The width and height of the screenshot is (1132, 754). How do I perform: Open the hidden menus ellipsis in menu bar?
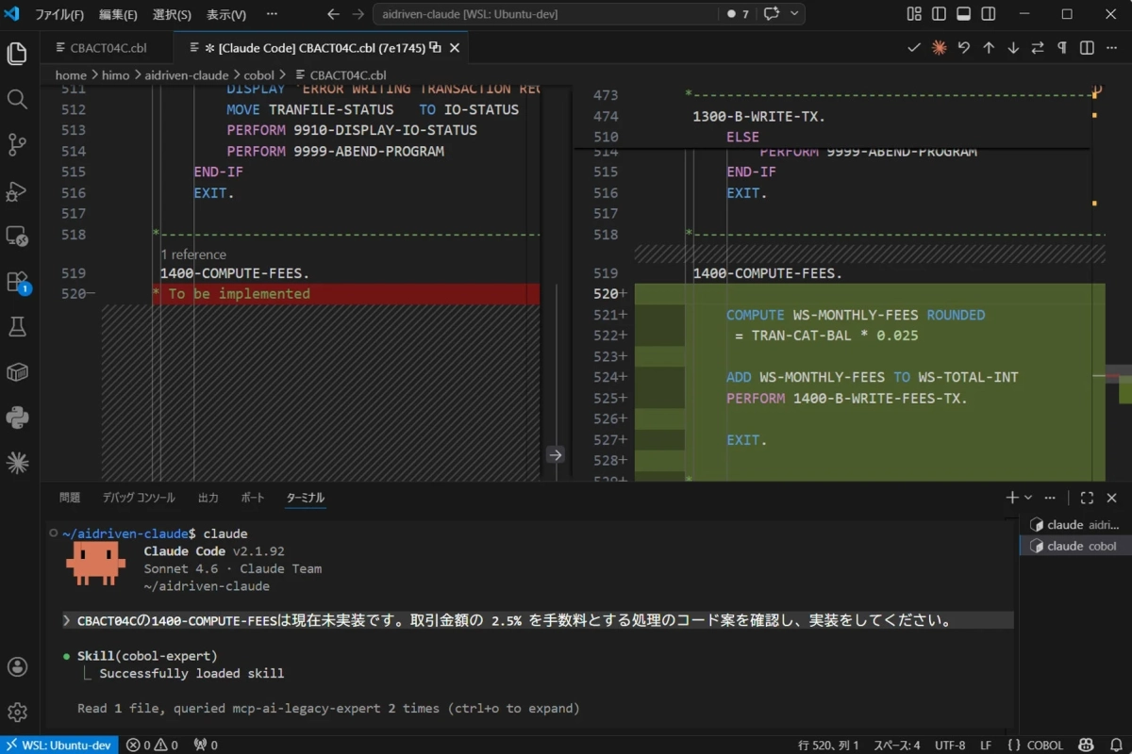272,14
